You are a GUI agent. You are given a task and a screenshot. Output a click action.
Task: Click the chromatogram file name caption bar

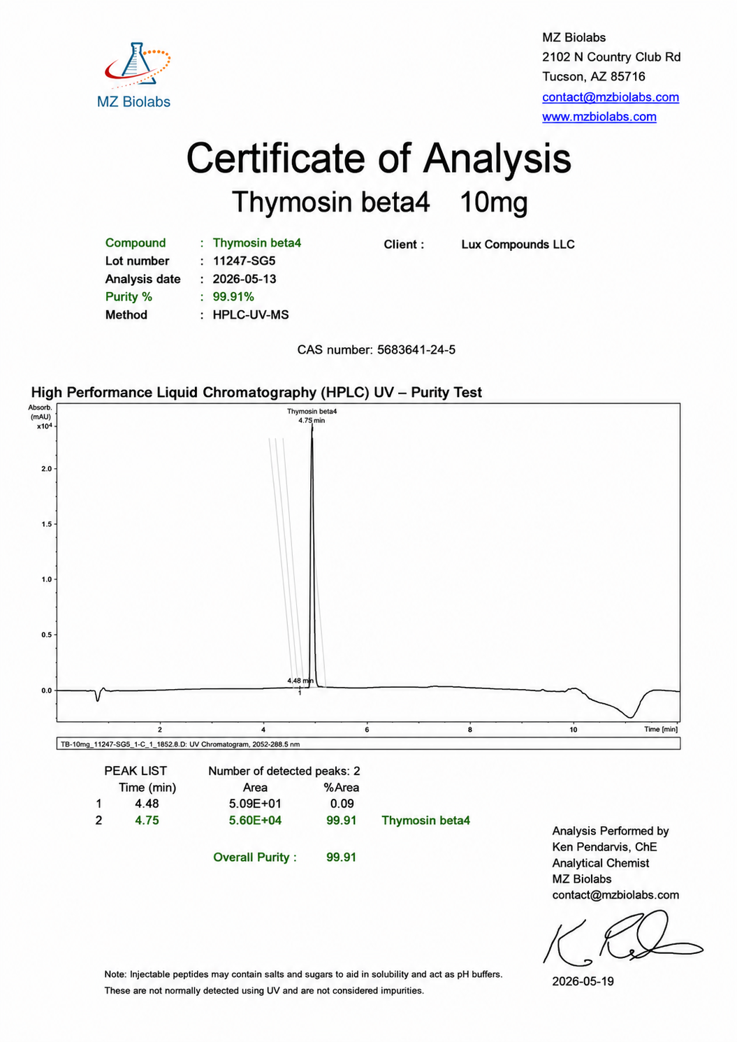[368, 744]
